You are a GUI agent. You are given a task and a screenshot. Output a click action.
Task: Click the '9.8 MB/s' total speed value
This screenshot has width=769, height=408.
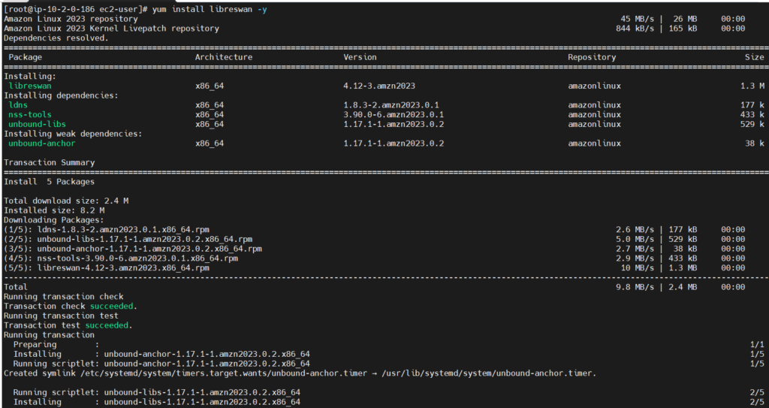click(635, 287)
